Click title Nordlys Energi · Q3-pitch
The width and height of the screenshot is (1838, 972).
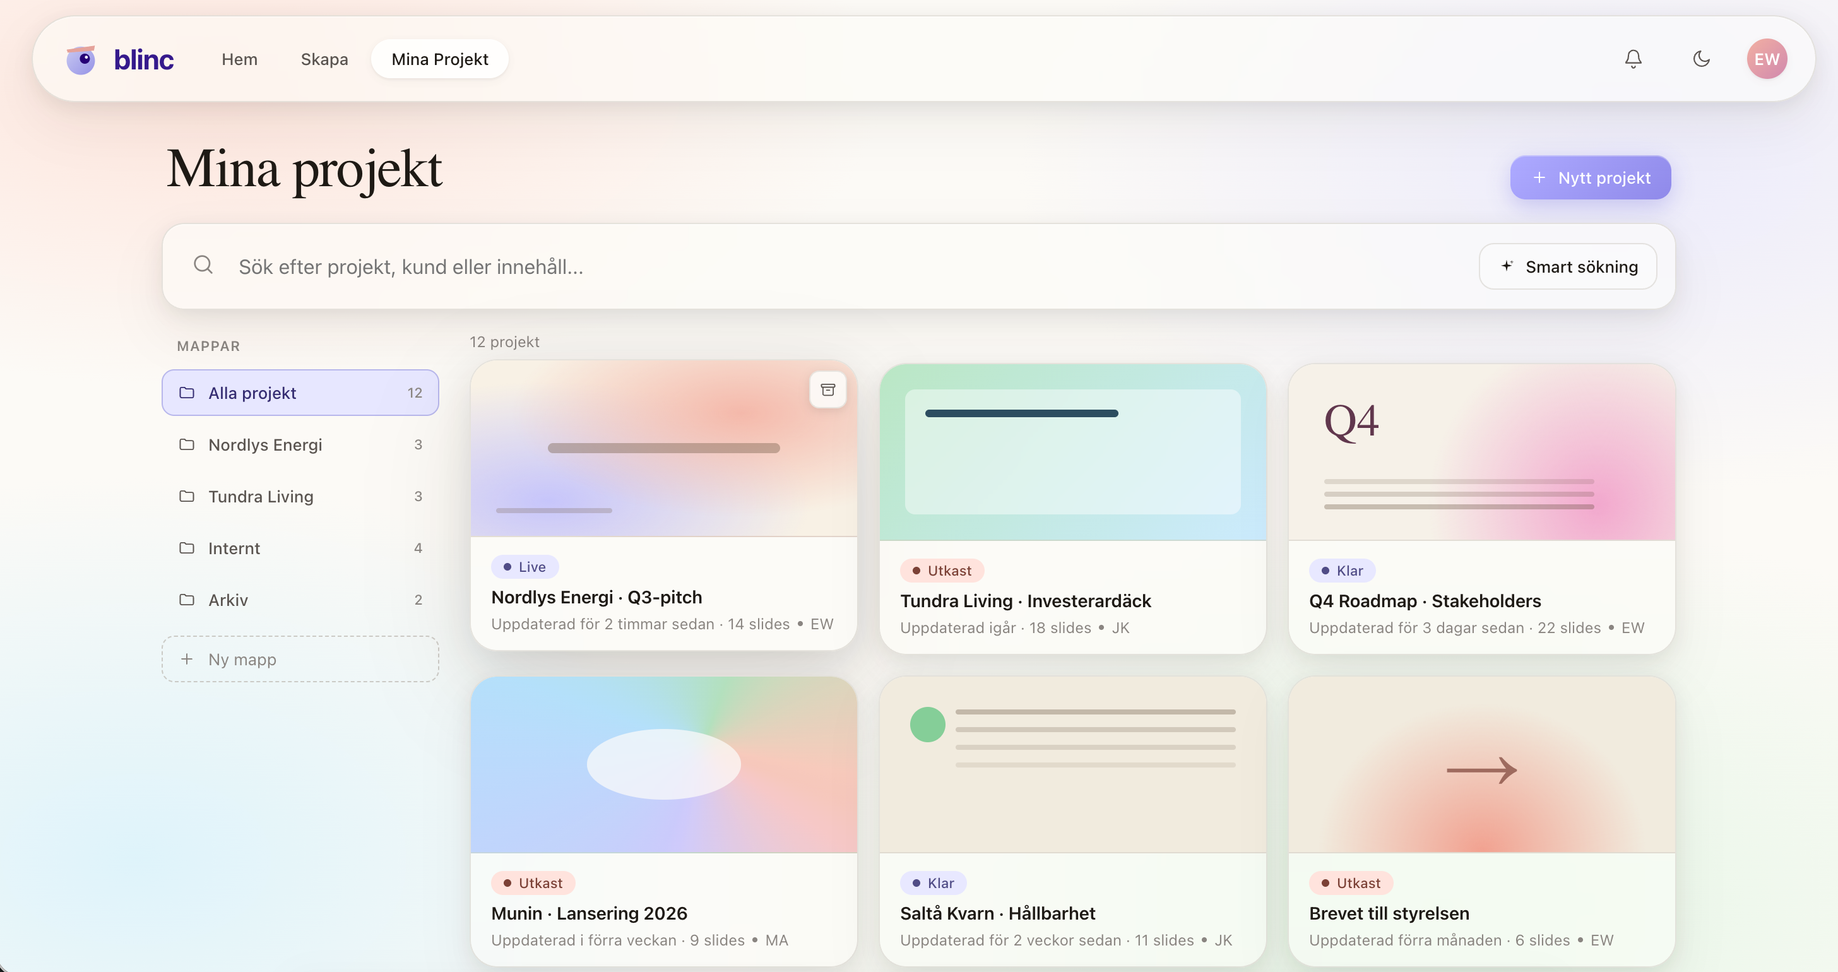[x=596, y=597]
